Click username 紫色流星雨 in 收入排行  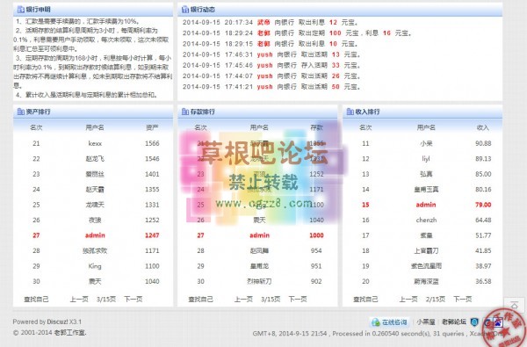point(426,266)
